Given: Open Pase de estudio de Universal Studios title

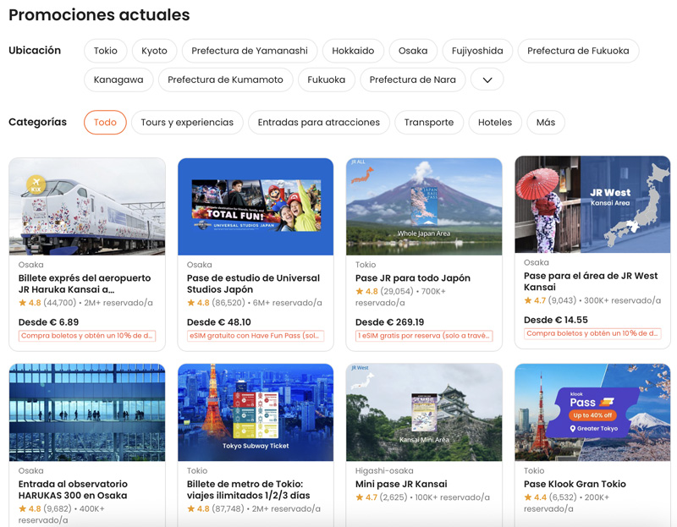Looking at the screenshot, I should click(x=253, y=283).
